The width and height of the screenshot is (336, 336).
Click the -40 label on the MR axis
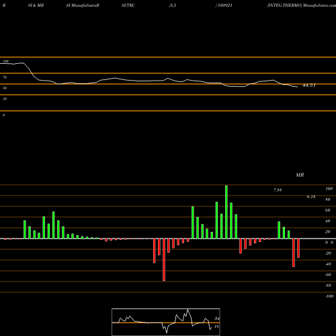(328, 264)
